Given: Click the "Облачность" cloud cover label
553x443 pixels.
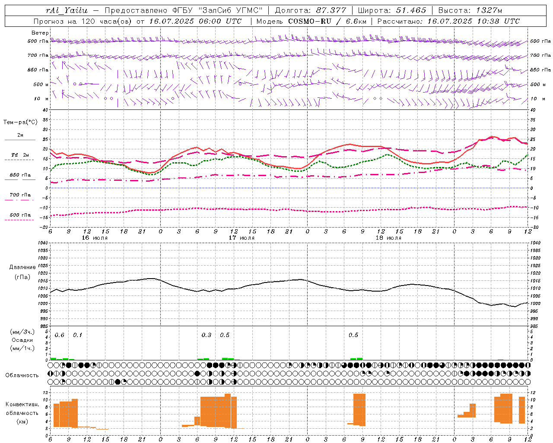Looking at the screenshot, I should 22,375.
